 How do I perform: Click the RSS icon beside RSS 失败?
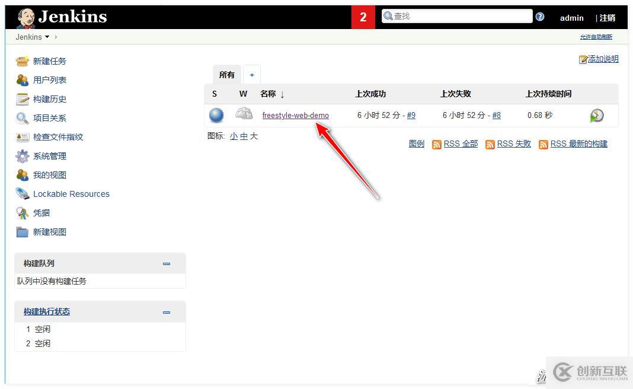point(490,144)
